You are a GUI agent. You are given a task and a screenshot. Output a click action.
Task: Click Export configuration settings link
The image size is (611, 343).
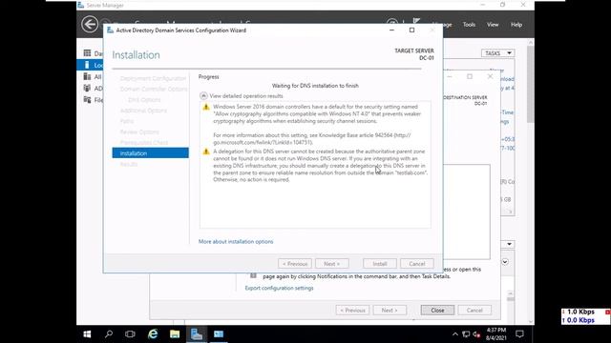[279, 288]
